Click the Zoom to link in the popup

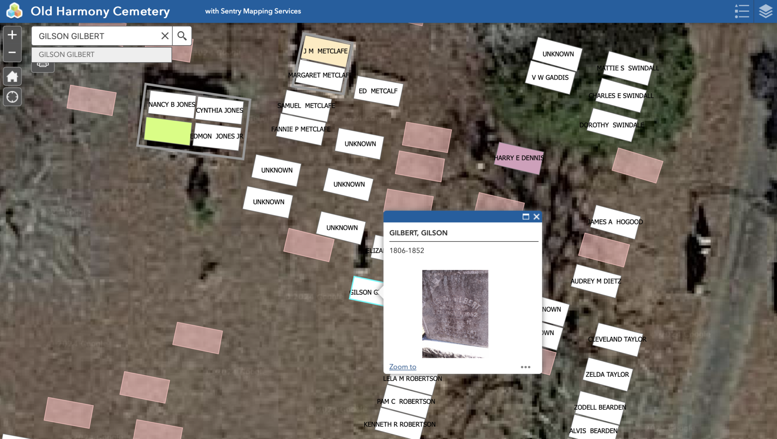click(x=402, y=367)
